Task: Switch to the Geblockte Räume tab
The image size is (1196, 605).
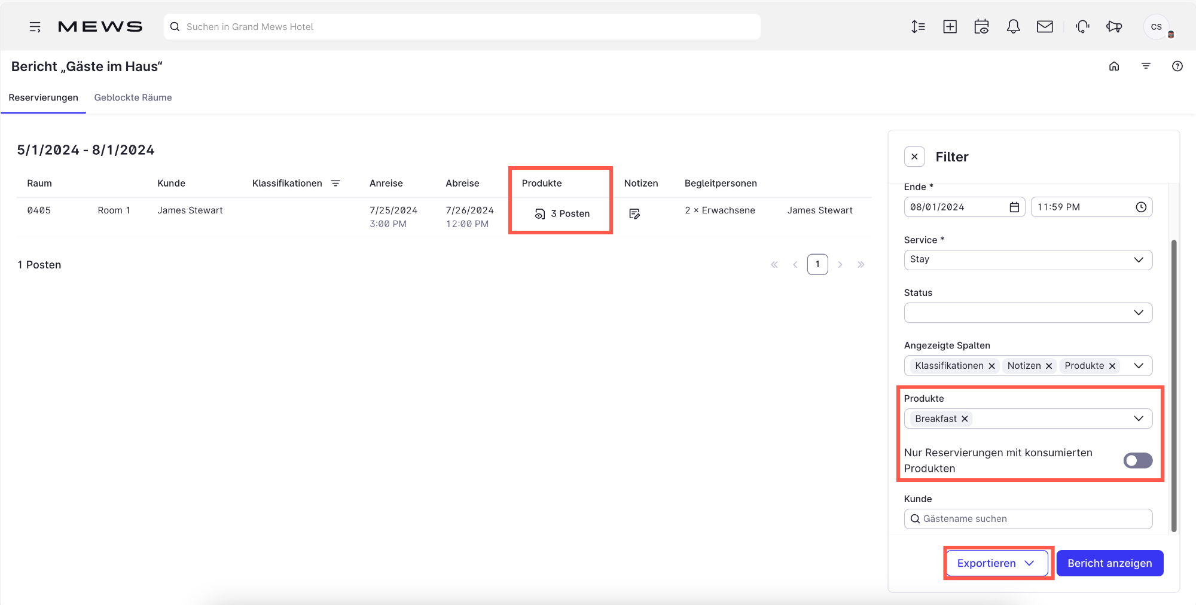Action: (x=133, y=97)
